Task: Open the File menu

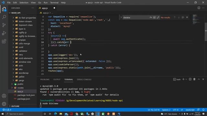Action: tap(9, 3)
